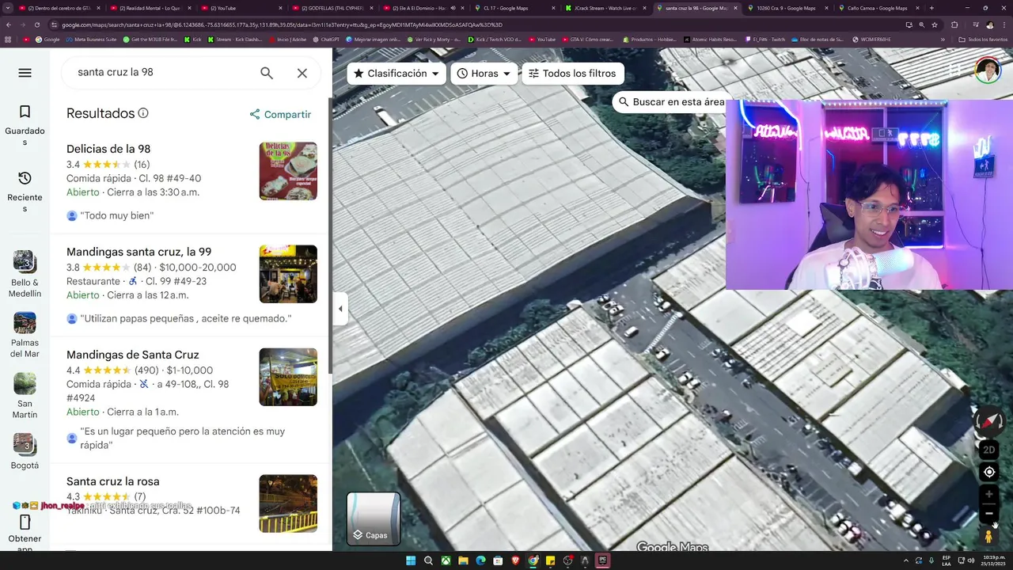Open File Explorer from the taskbar
Image resolution: width=1013 pixels, height=570 pixels.
(x=463, y=560)
